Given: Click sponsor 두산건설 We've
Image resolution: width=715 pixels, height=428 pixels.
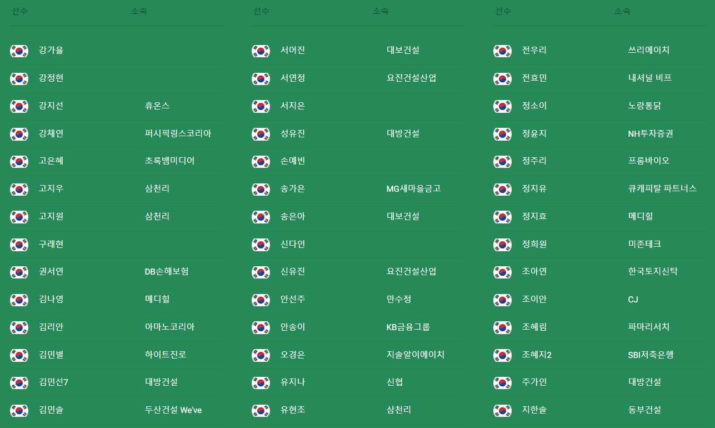Looking at the screenshot, I should point(173,410).
